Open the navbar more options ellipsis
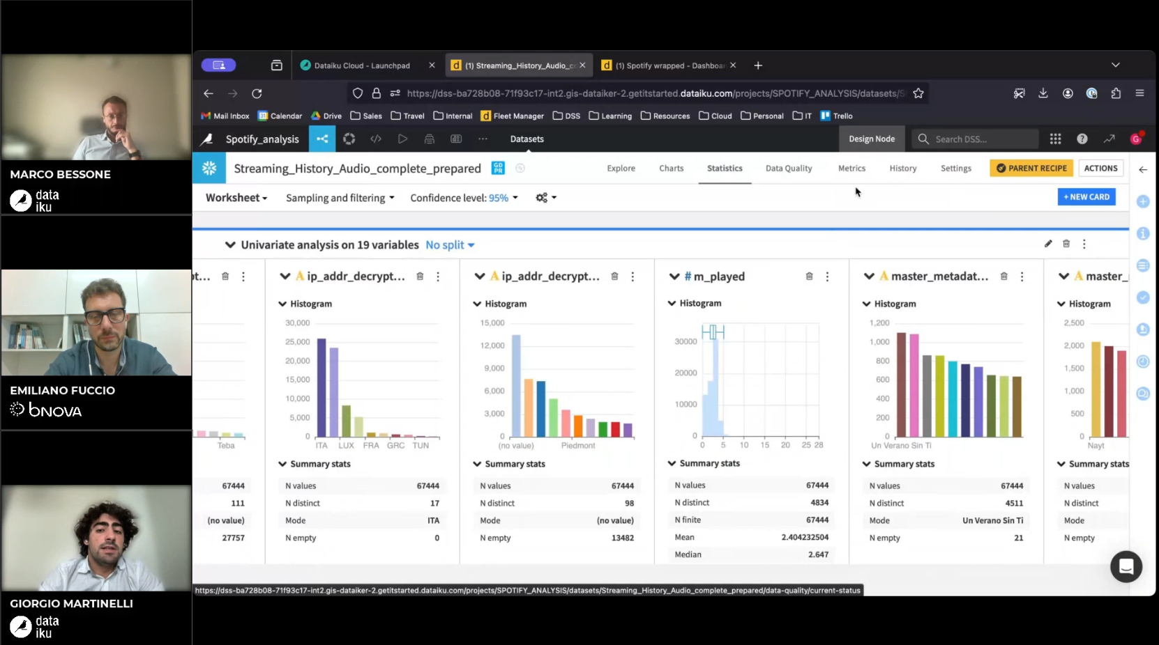This screenshot has height=645, width=1159. click(483, 139)
